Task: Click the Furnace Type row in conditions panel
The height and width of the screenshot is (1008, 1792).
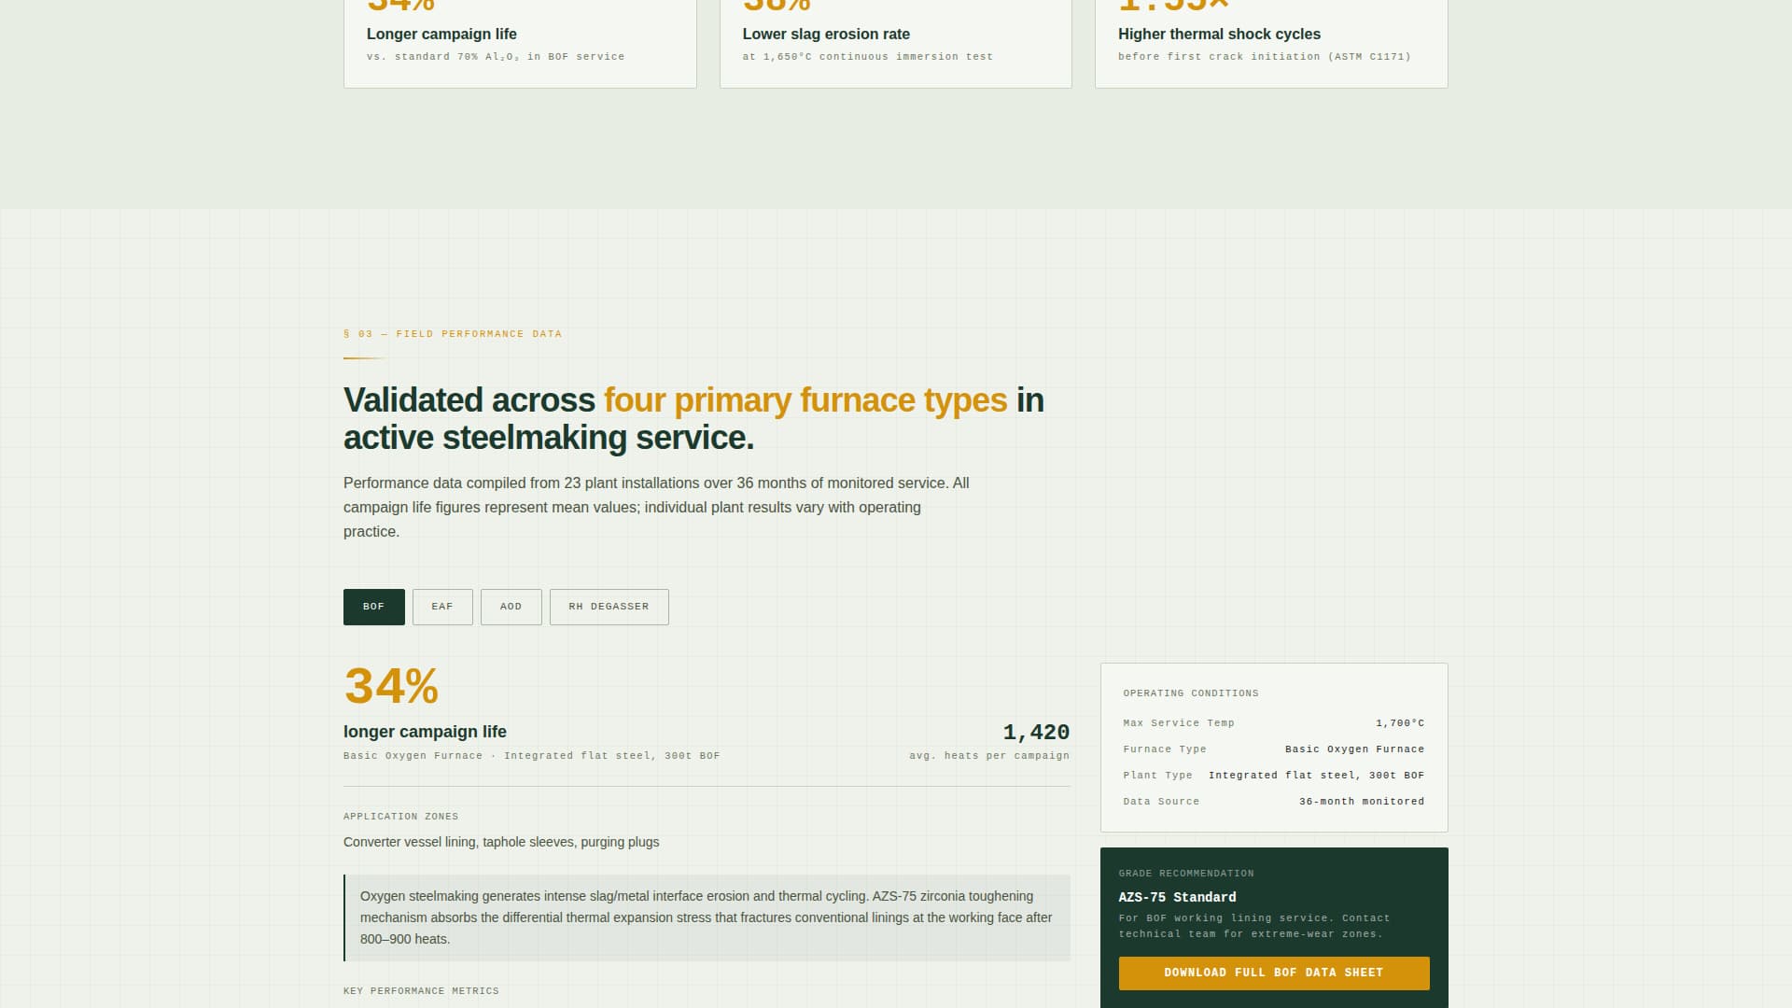Action: 1274,749
